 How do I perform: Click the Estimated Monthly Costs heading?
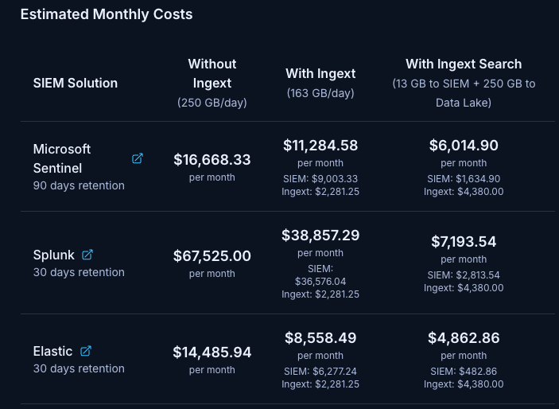point(107,14)
